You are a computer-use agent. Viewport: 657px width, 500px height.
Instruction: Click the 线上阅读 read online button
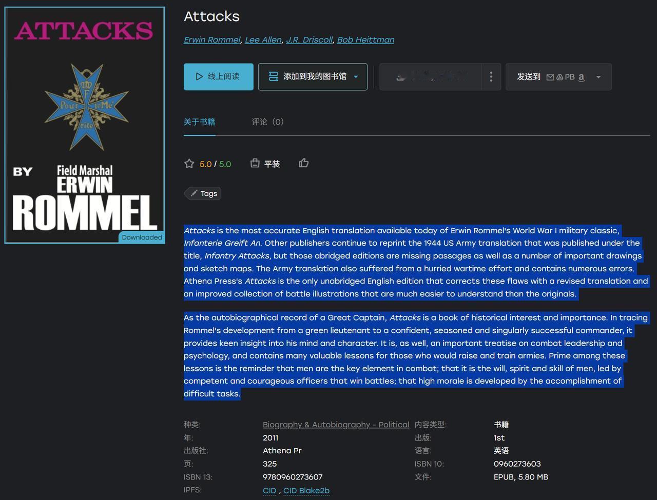(x=218, y=76)
